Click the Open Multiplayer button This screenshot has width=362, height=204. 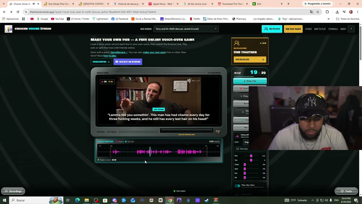tap(250, 59)
